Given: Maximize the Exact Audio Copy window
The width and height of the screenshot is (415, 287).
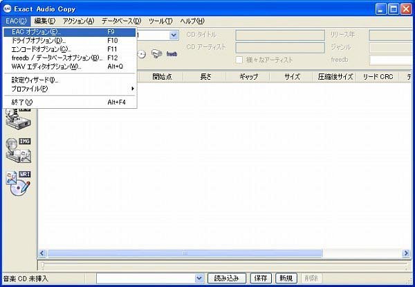Looking at the screenshot, I should tap(394, 9).
